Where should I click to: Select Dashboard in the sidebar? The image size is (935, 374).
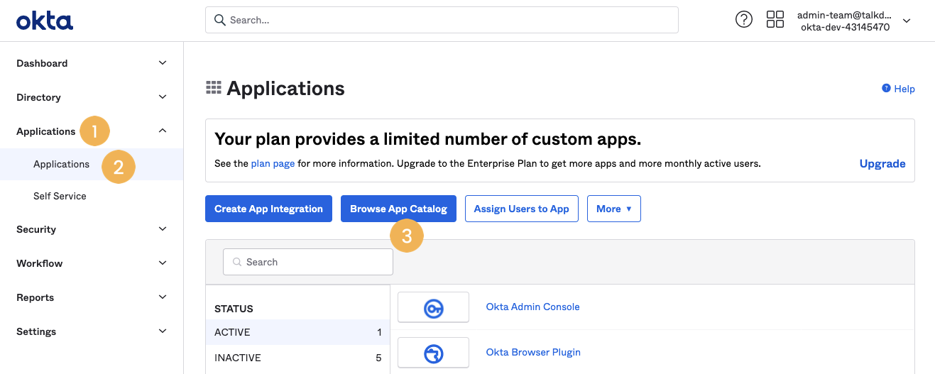(x=42, y=63)
